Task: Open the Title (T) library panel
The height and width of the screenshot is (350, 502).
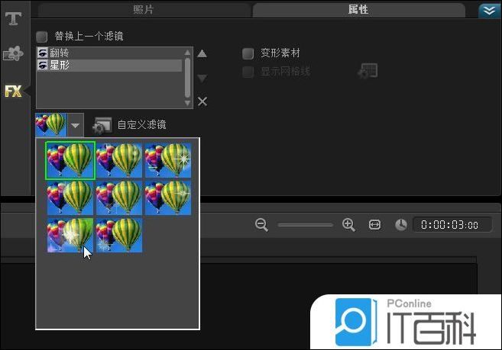Action: pos(14,18)
